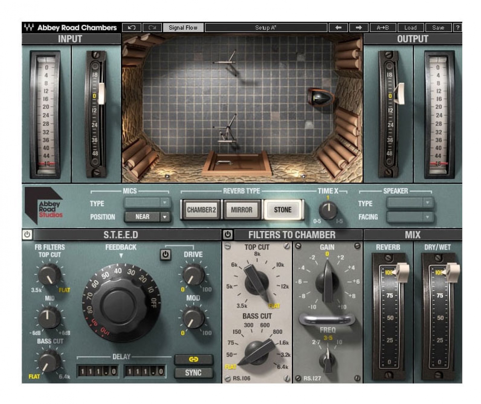Select the MIRROR reverb type
Viewport: 481px width, 404px height.
(242, 210)
